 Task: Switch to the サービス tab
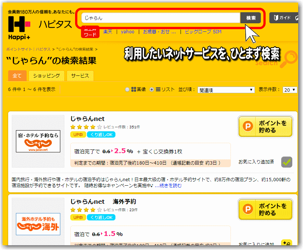pos(80,76)
